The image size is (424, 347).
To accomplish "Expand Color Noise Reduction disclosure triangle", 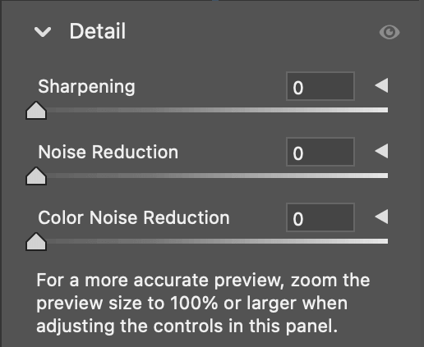I will (x=381, y=217).
